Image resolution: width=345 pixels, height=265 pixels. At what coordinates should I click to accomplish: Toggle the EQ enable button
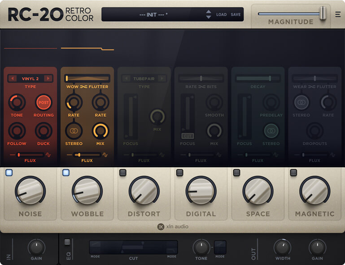pyautogui.click(x=67, y=242)
